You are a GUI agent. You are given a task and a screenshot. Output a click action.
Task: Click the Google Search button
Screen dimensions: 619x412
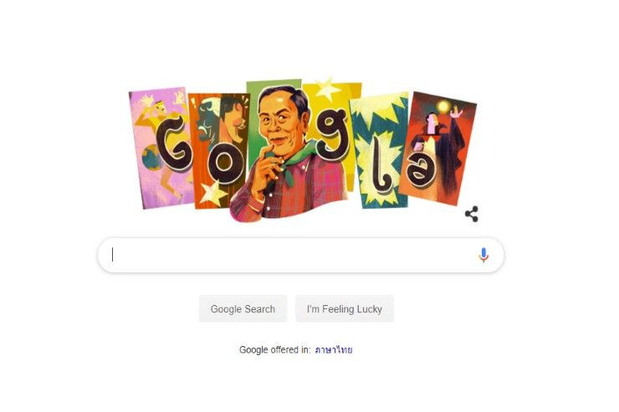click(x=243, y=308)
